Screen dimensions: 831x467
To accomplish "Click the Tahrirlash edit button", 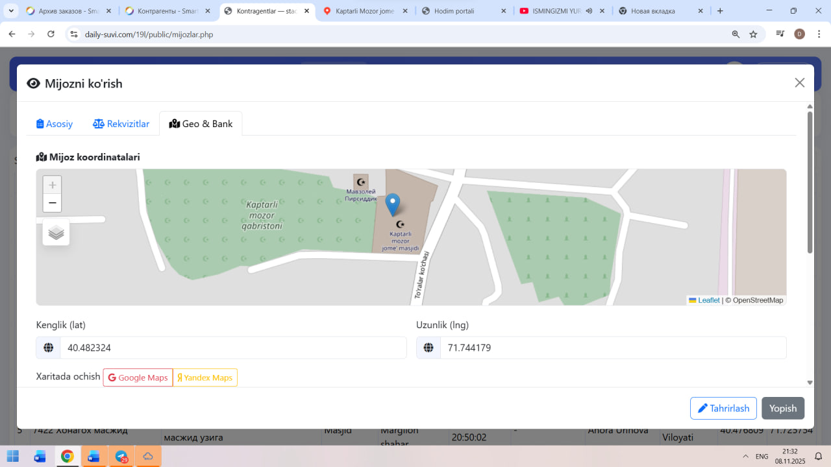I will (723, 409).
